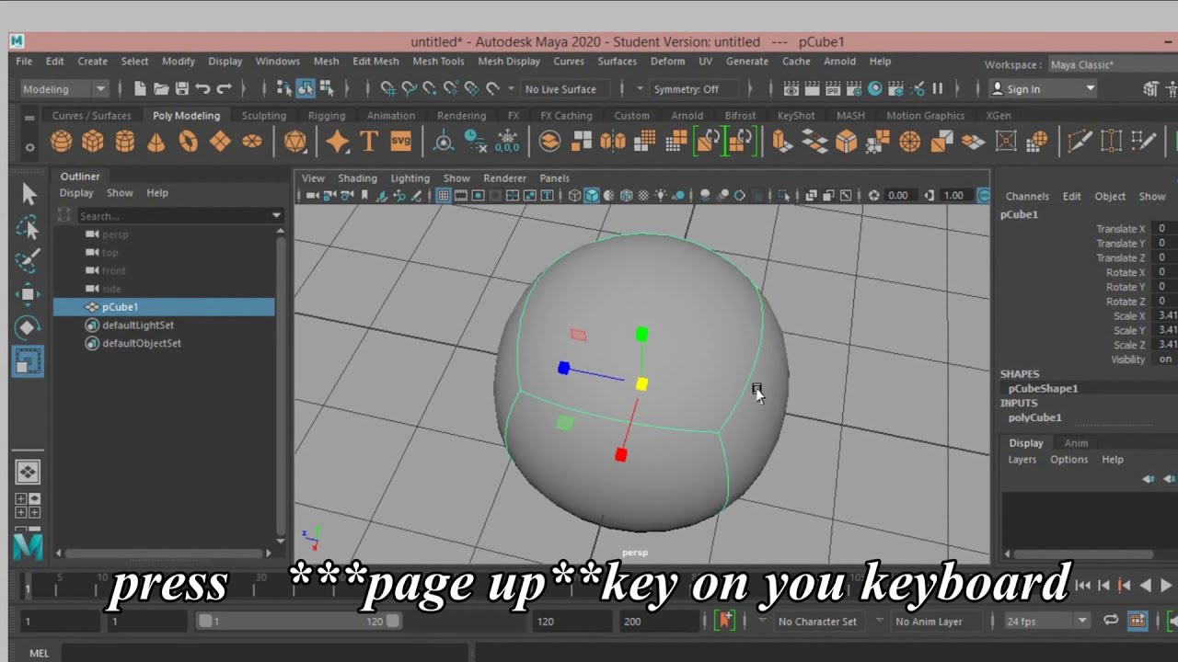The height and width of the screenshot is (662, 1178).
Task: Toggle select by component type mode
Action: coord(325,89)
